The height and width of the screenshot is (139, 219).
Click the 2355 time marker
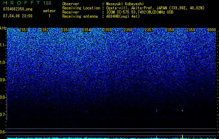click(x=107, y=30)
